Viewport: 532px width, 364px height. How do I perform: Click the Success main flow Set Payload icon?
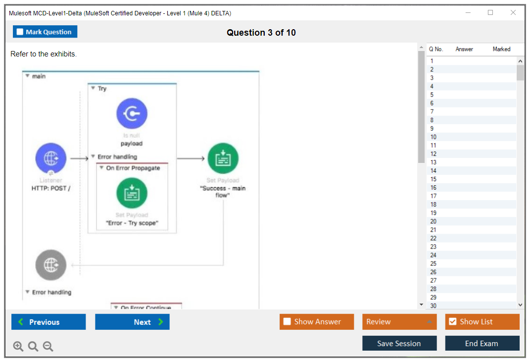click(223, 158)
